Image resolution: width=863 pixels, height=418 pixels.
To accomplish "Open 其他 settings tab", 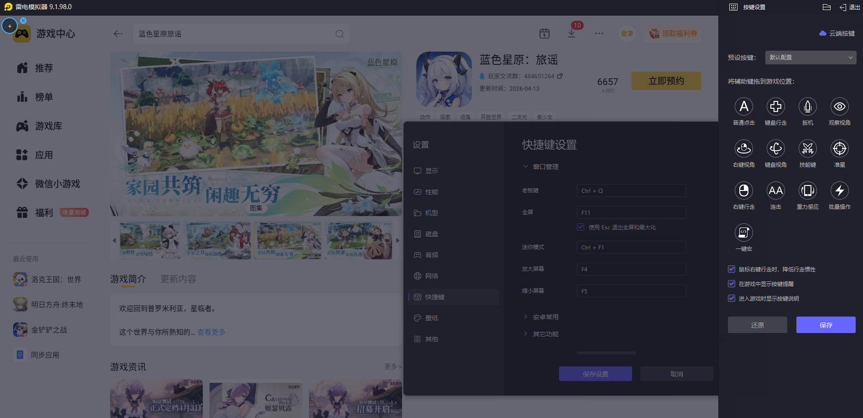I will pyautogui.click(x=453, y=339).
